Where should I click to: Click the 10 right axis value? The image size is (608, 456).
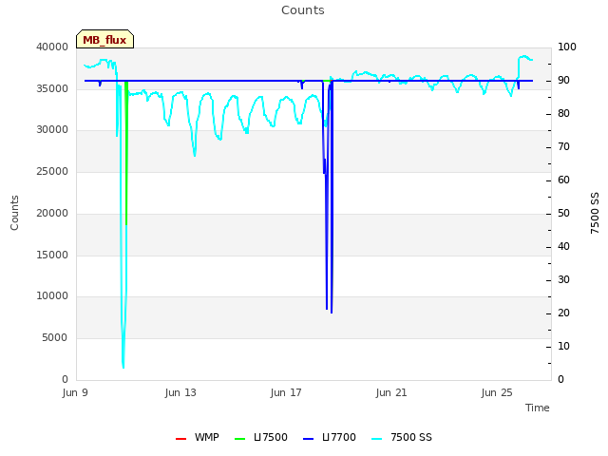(x=563, y=346)
